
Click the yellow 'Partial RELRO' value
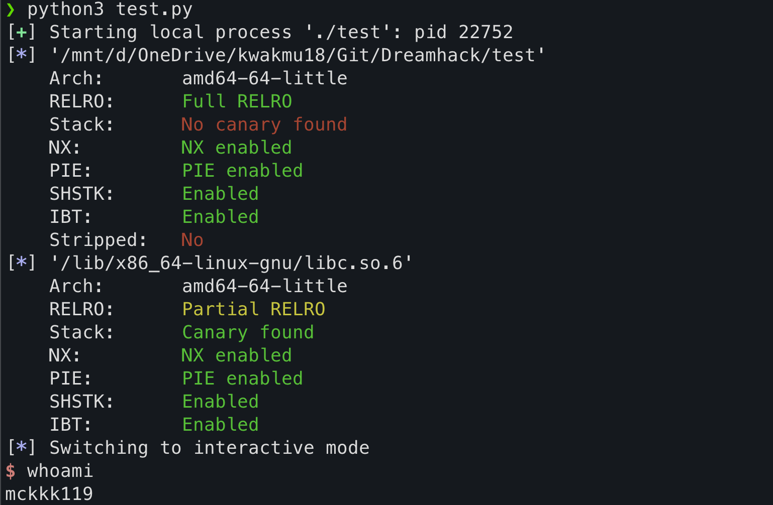(253, 309)
